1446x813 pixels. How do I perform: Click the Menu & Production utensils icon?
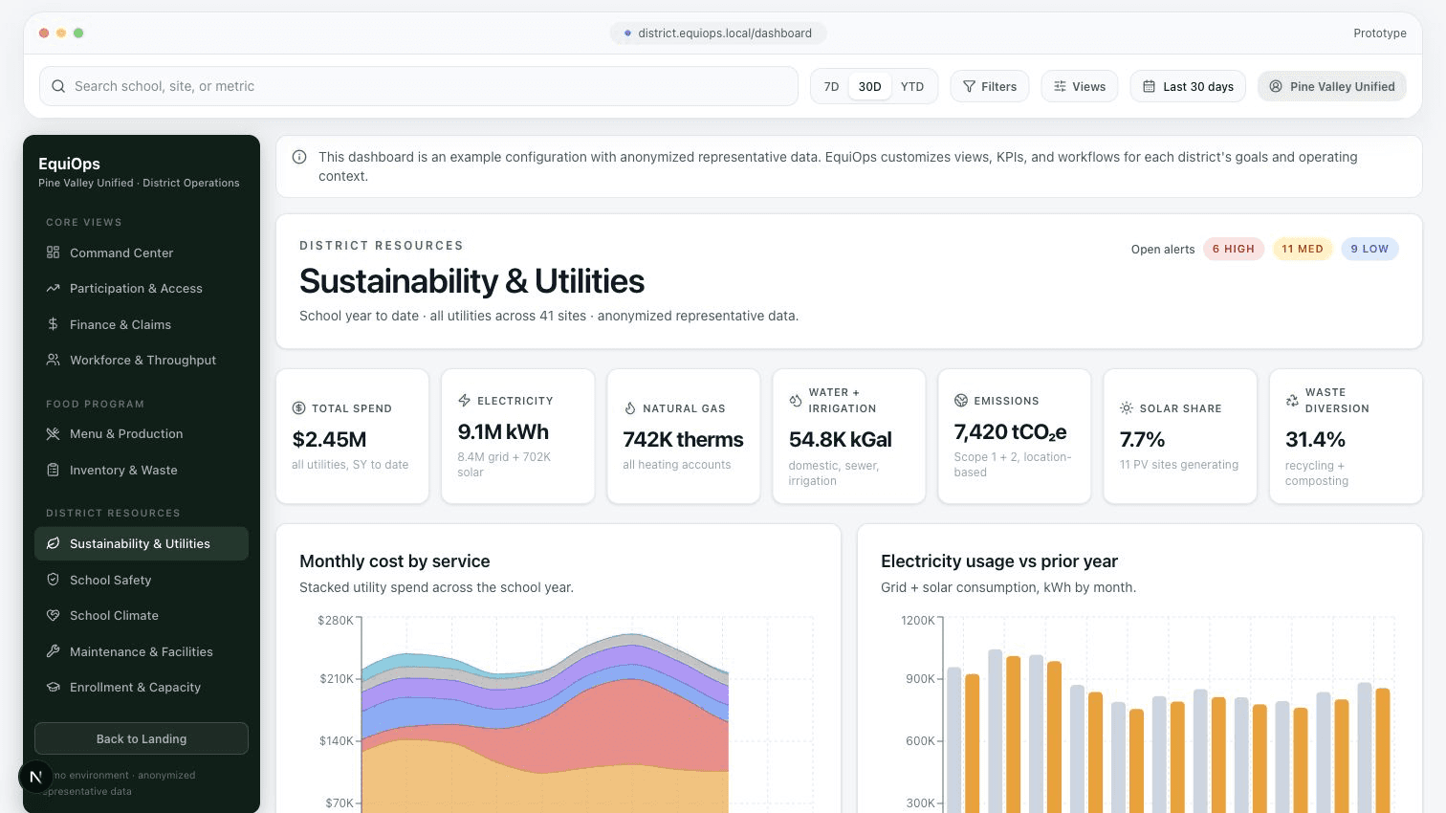pyautogui.click(x=53, y=433)
